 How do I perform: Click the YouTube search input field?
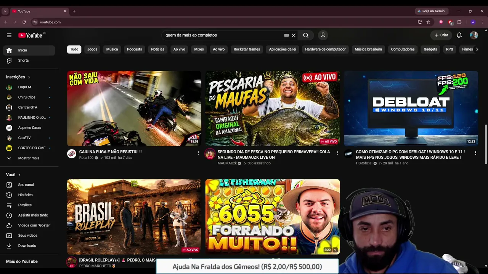pyautogui.click(x=223, y=35)
